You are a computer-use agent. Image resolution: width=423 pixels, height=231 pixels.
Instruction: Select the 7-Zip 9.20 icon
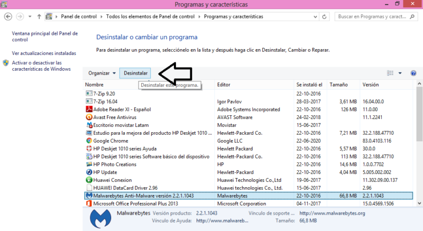(x=89, y=93)
